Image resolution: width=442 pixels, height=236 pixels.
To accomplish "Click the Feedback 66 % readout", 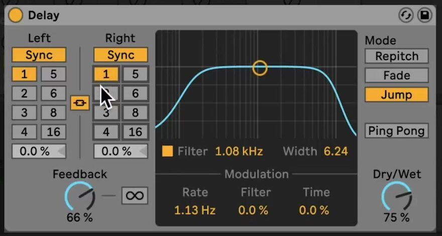I will (x=80, y=217).
